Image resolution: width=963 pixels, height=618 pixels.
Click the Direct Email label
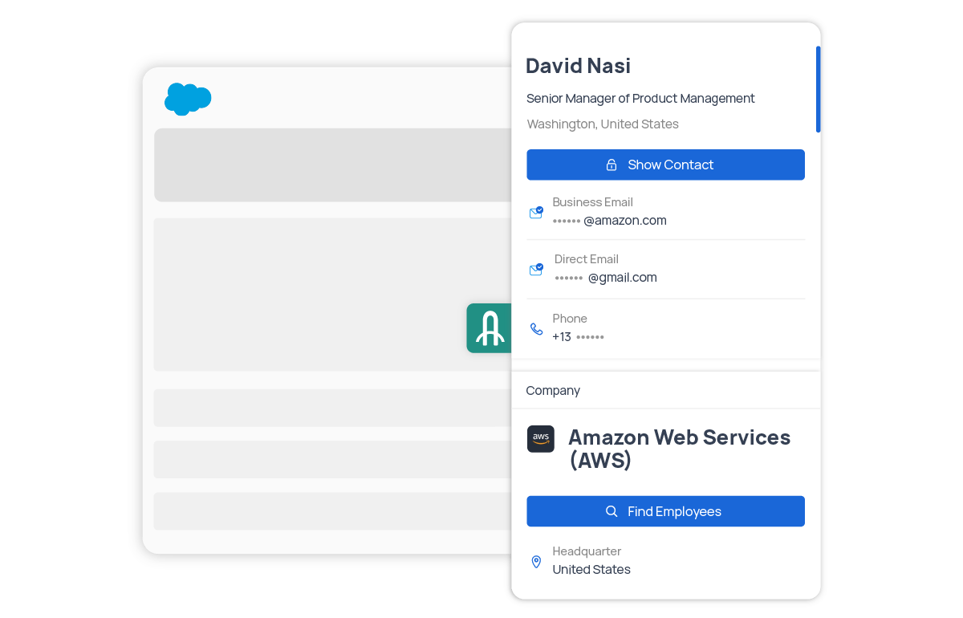tap(587, 259)
